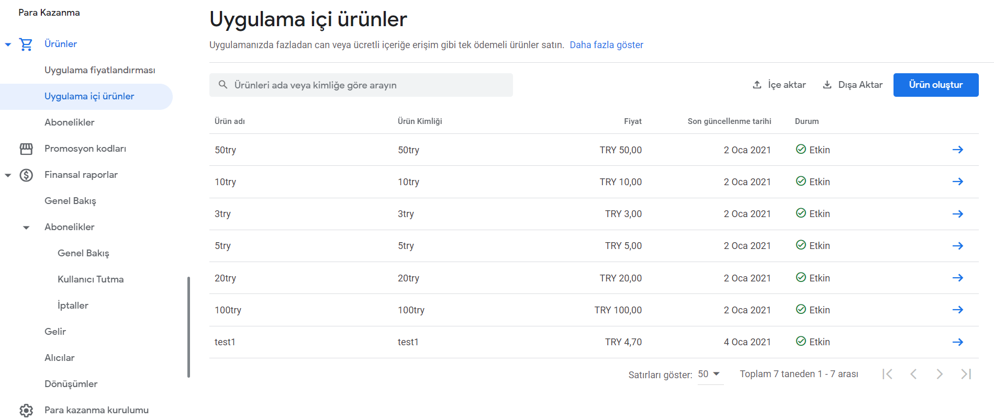Go to previous page chevron
The image size is (994, 419).
click(913, 374)
